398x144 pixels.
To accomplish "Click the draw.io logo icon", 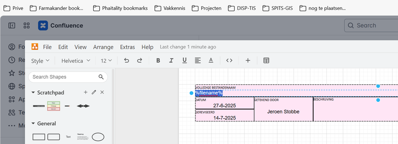I will pos(35,47).
